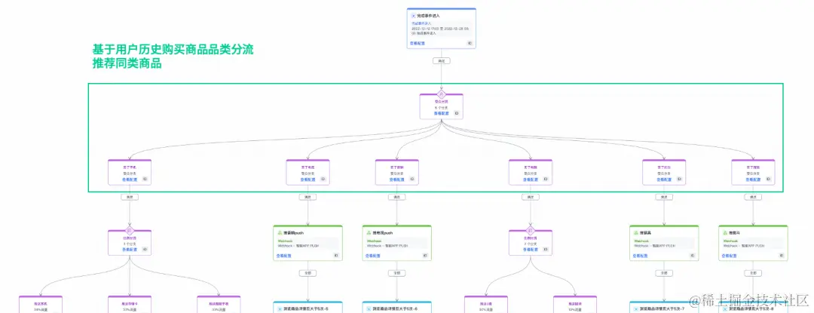This screenshot has height=313, width=814.
Task: Click ID icon on Webhook card under 买了电视
Action: point(336,256)
